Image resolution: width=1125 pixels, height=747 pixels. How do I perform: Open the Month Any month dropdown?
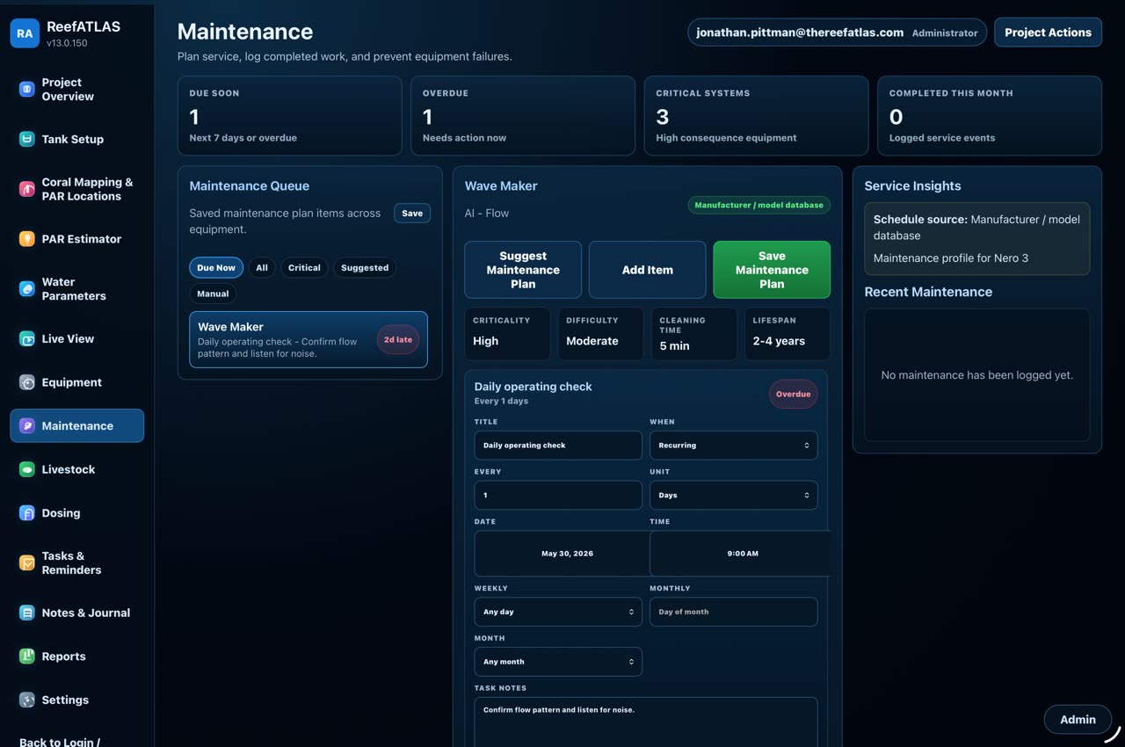pyautogui.click(x=558, y=662)
